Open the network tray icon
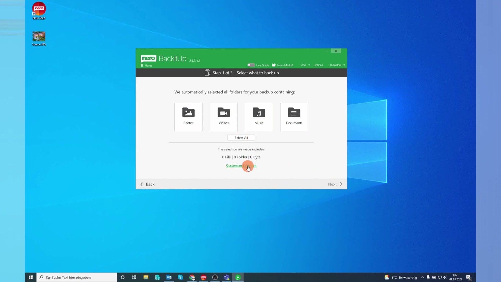The width and height of the screenshot is (501, 282). click(440, 277)
